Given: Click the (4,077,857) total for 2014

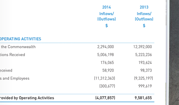Looking at the screenshot, I should click(x=105, y=98).
